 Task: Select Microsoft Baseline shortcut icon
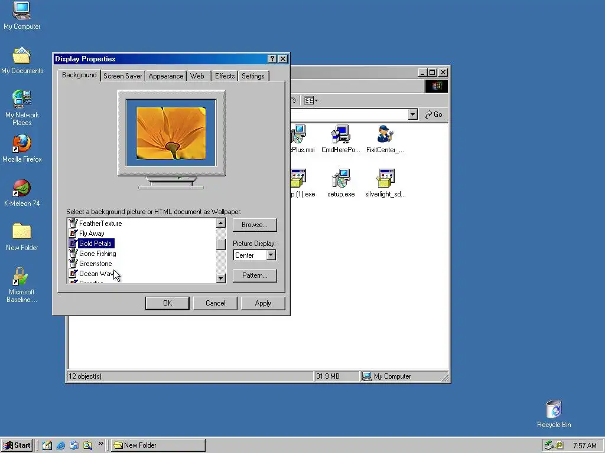point(22,285)
